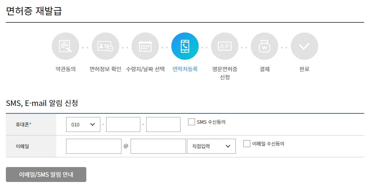Open the 결제 payment icon
Viewport: 370px width, 194px height.
click(264, 46)
